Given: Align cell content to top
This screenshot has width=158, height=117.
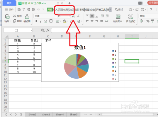Looking at the screenshot, I should tap(87, 16).
